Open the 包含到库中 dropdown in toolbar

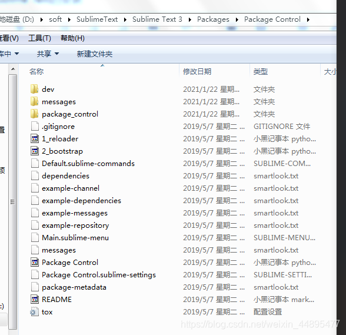coord(9,54)
